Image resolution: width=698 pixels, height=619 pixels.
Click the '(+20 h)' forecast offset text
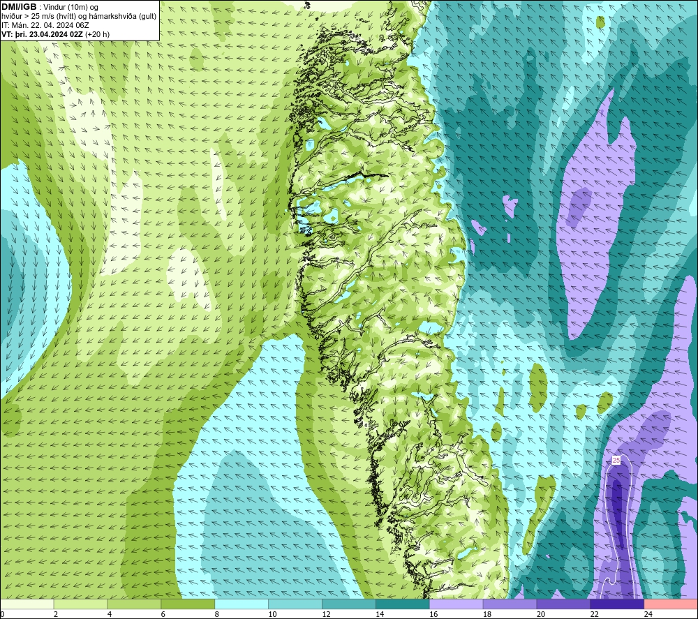97,34
